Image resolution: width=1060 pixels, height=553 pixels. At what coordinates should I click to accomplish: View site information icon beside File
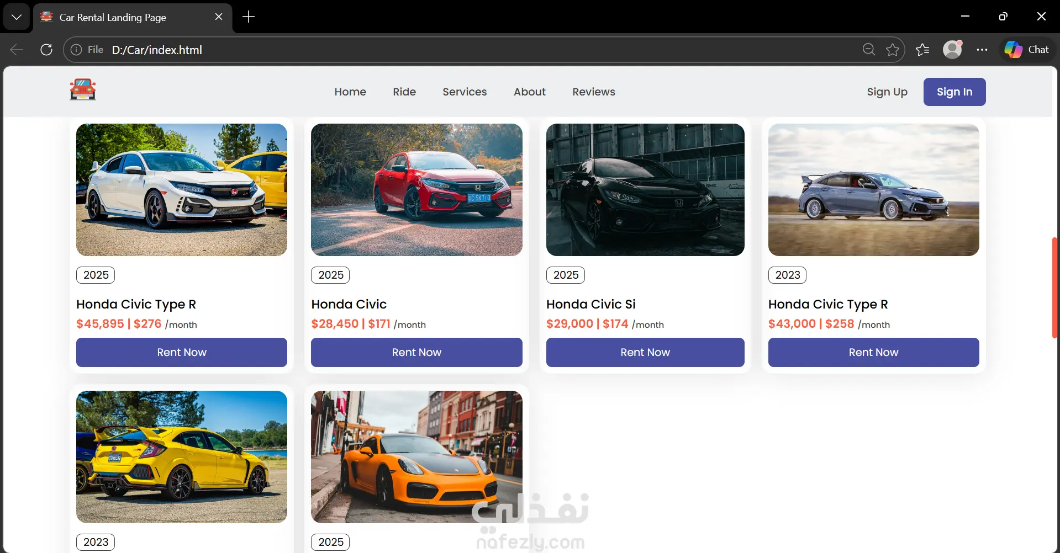(76, 50)
